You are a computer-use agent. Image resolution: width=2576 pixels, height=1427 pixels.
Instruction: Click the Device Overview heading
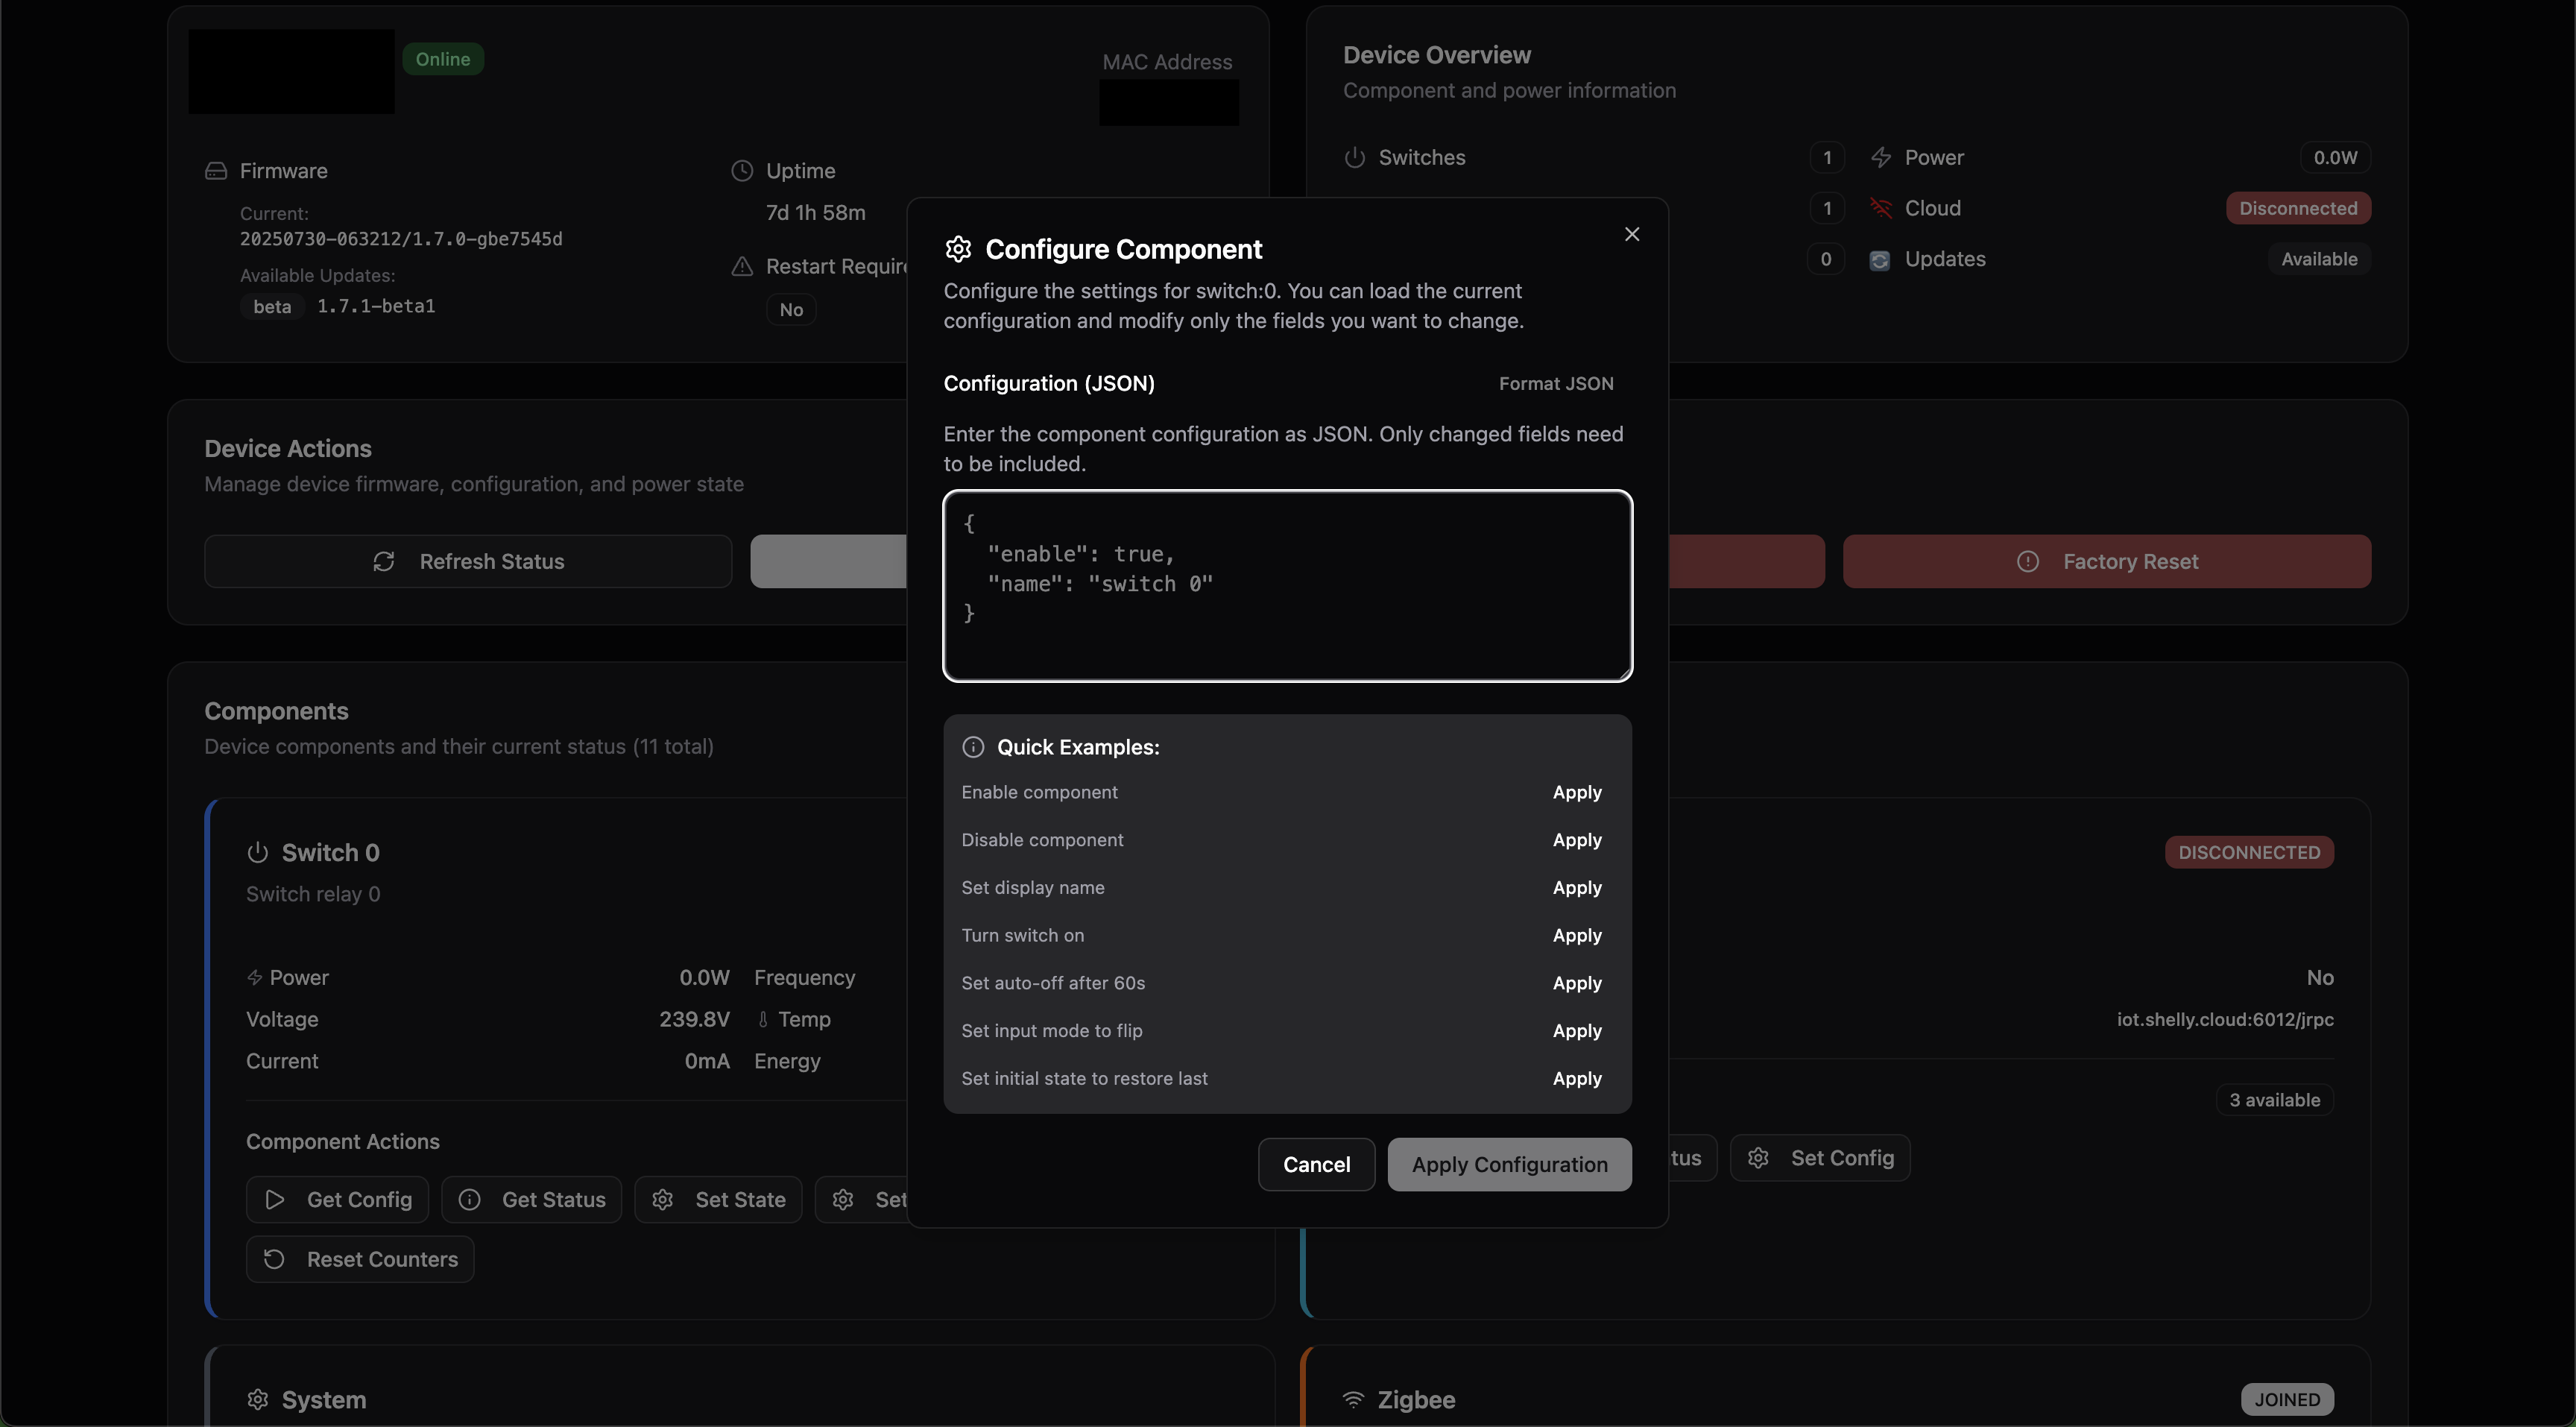[1436, 55]
